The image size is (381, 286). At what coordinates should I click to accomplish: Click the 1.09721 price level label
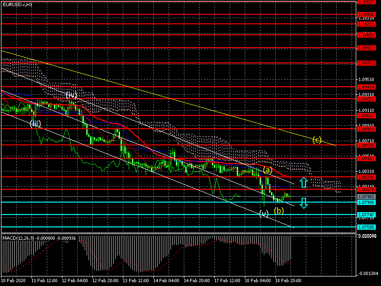click(x=366, y=63)
